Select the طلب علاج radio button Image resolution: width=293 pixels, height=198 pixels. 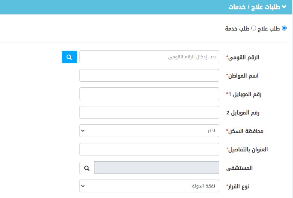click(x=284, y=28)
